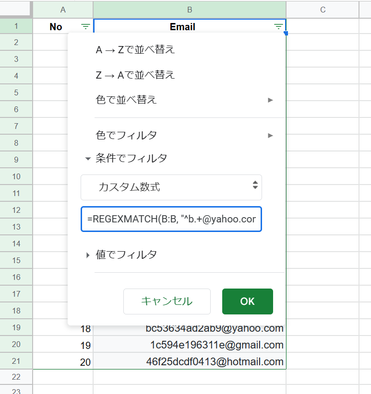Click row 1 header number

[x=16, y=26]
